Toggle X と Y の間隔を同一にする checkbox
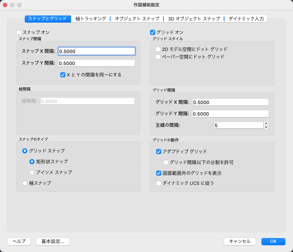The image size is (293, 252). click(x=63, y=75)
